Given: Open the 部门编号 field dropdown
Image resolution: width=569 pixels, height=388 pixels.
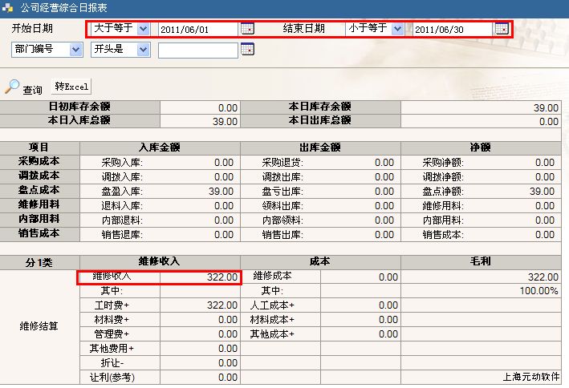Looking at the screenshot, I should point(76,50).
